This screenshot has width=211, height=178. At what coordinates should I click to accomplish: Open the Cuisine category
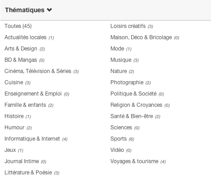(14, 82)
